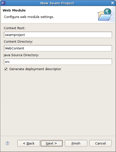Go to the previous page with Back
Screen dimensions: 116x152
[29, 143]
